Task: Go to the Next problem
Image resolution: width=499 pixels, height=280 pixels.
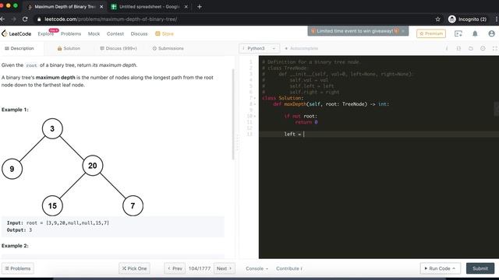Action: pos(225,268)
